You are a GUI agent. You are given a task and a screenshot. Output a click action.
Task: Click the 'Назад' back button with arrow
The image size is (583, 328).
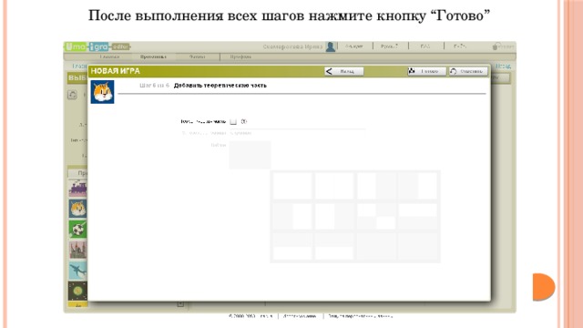coord(343,71)
